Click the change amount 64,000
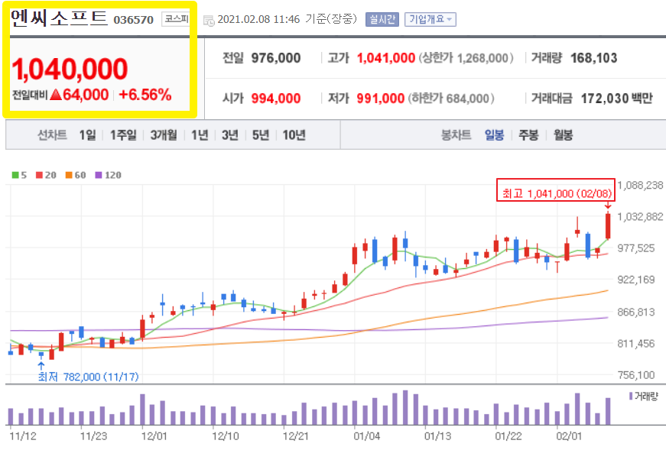Viewport: 666px width, 450px height. coord(86,95)
